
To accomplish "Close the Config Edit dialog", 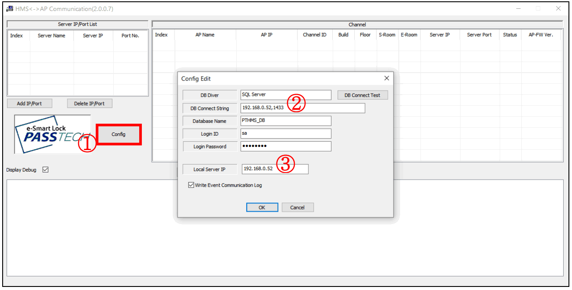I will click(386, 78).
